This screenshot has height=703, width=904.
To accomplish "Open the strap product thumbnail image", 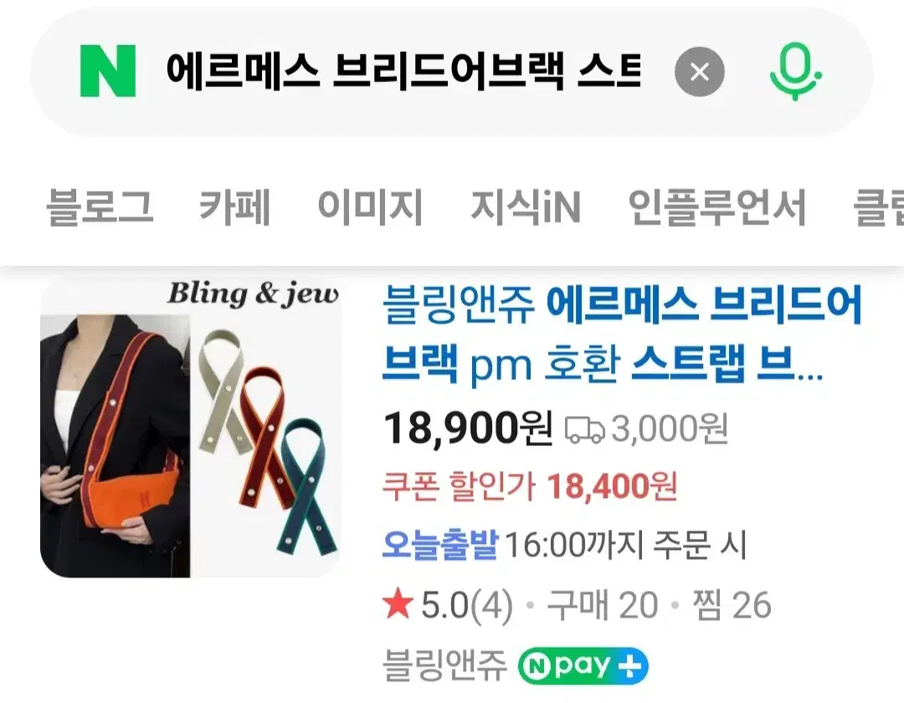I will click(190, 428).
